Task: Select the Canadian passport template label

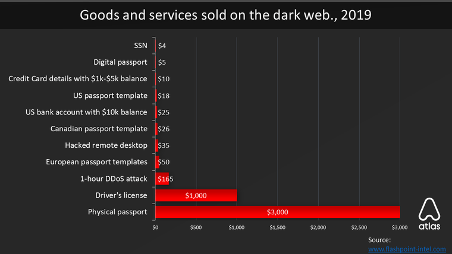Action: tap(99, 129)
